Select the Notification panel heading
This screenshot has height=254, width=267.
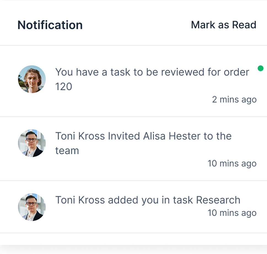[x=50, y=25]
